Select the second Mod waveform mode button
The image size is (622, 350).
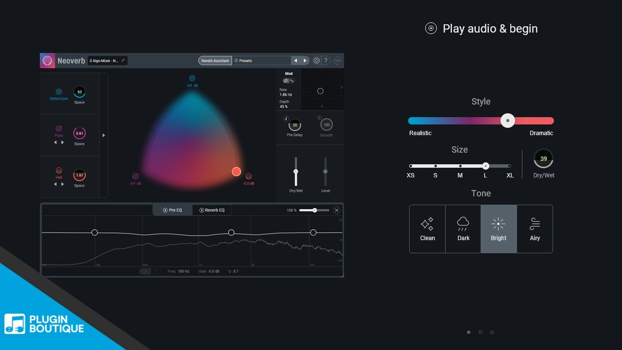pos(292,81)
